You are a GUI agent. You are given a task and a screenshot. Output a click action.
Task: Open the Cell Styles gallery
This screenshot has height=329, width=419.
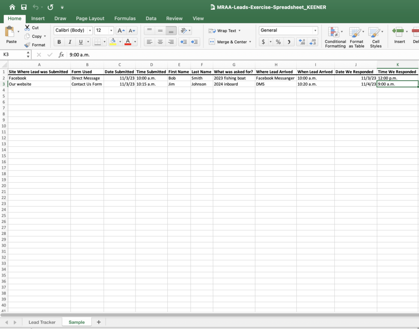(x=376, y=37)
